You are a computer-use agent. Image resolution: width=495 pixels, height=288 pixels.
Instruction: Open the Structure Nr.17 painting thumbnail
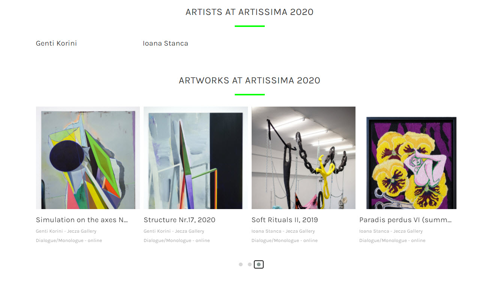tap(195, 157)
